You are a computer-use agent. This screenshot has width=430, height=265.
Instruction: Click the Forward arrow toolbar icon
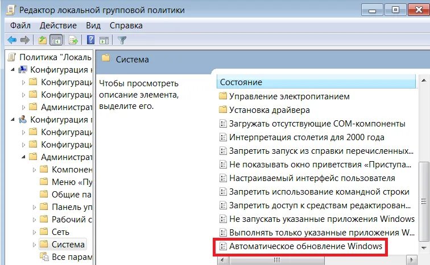click(x=25, y=40)
